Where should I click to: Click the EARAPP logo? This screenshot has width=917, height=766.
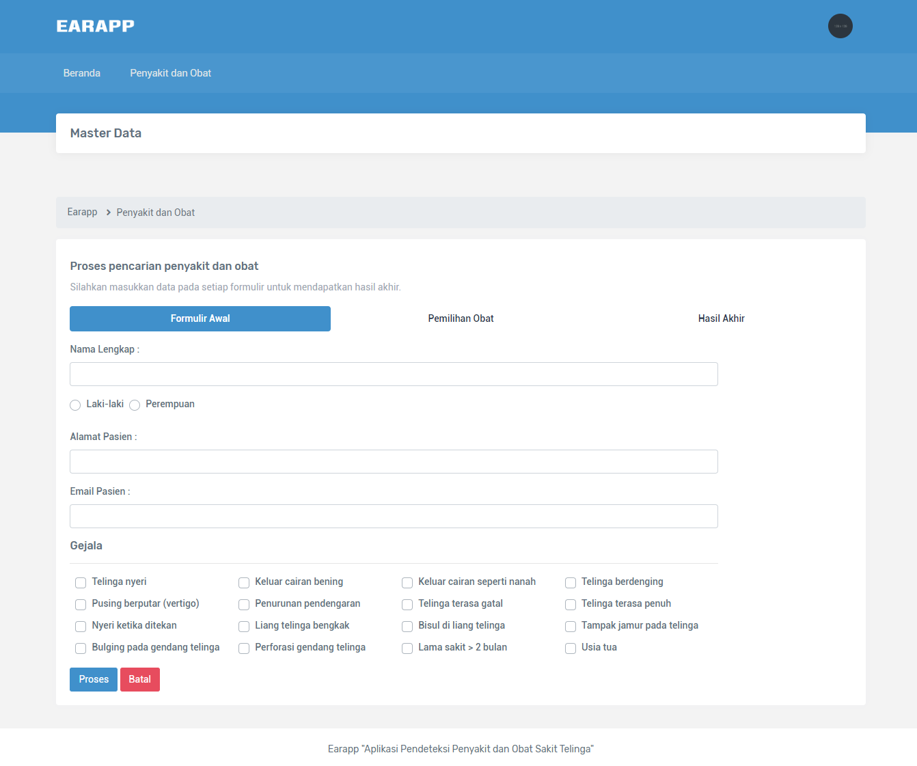95,26
